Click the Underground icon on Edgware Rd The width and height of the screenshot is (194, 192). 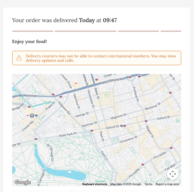[x=53, y=94]
